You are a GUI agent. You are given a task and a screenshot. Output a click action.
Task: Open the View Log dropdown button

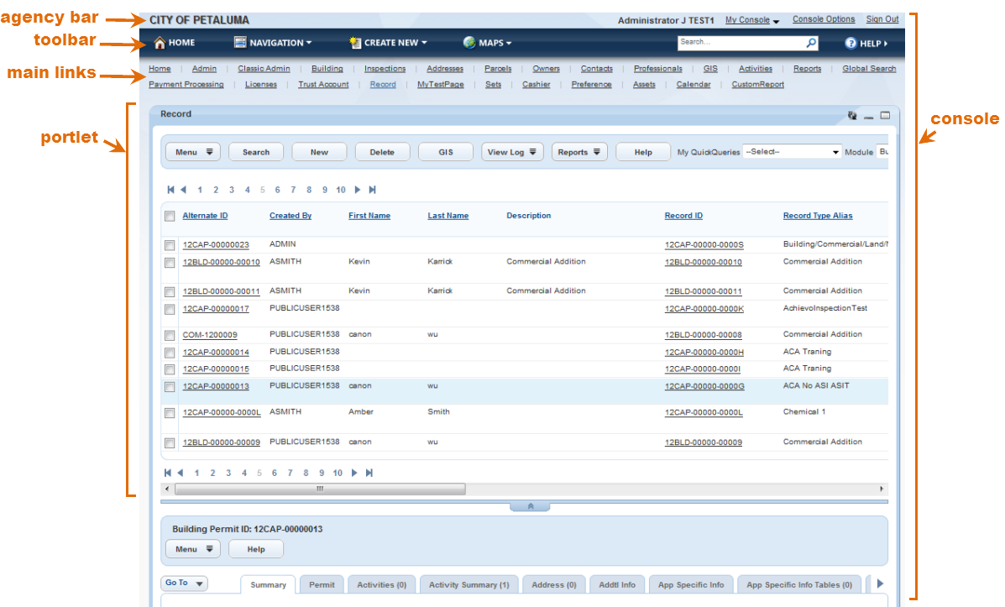tap(512, 152)
